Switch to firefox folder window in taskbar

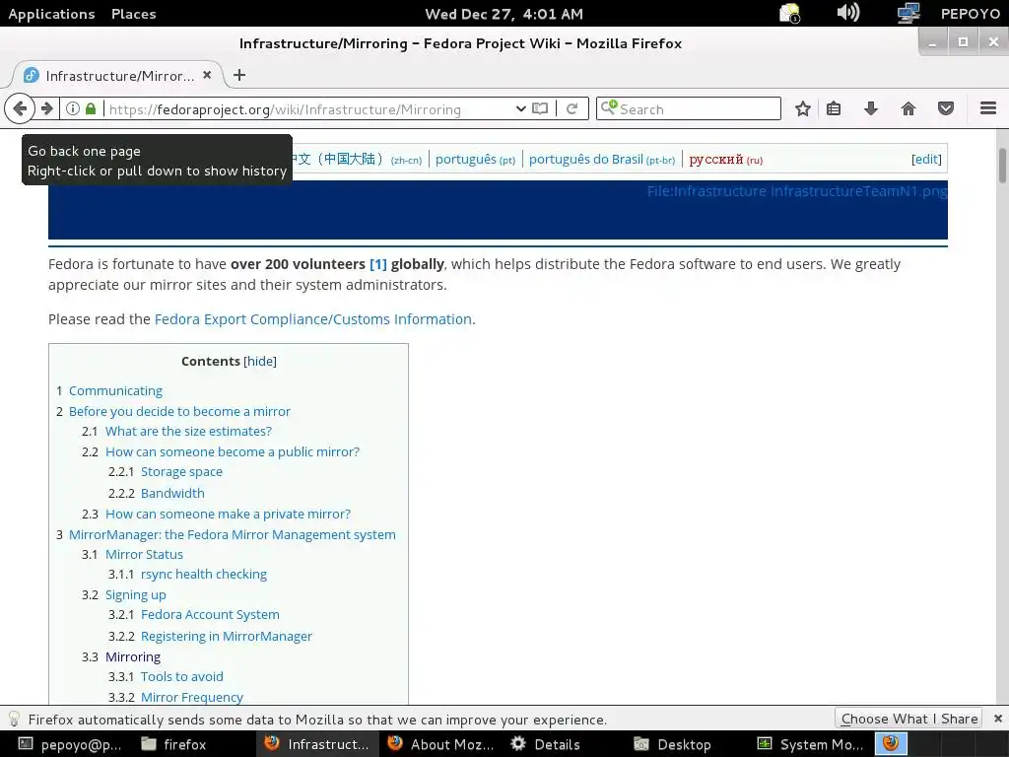[x=173, y=744]
